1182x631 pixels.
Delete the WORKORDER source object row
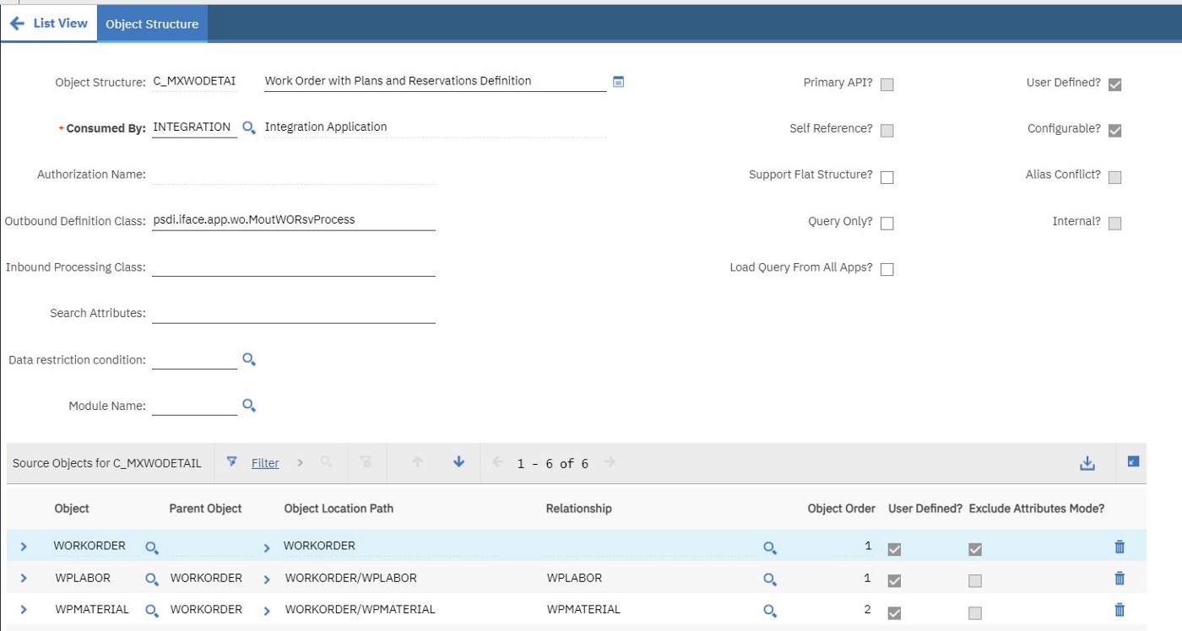pyautogui.click(x=1120, y=547)
